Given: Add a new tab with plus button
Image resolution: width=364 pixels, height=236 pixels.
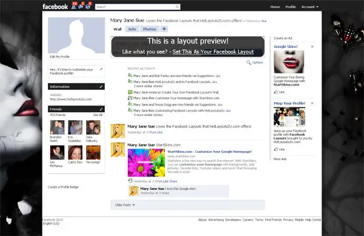Looking at the screenshot, I should tap(164, 29).
